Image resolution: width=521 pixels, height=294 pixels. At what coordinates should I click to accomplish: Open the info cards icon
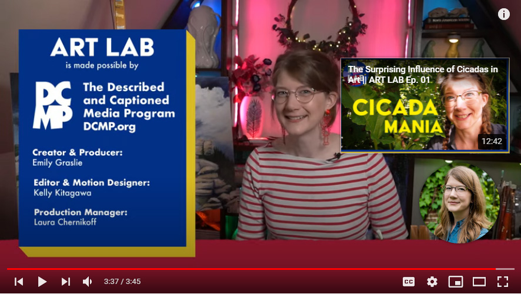tap(504, 14)
